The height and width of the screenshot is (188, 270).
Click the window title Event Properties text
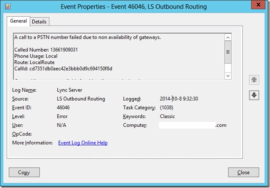(x=134, y=7)
